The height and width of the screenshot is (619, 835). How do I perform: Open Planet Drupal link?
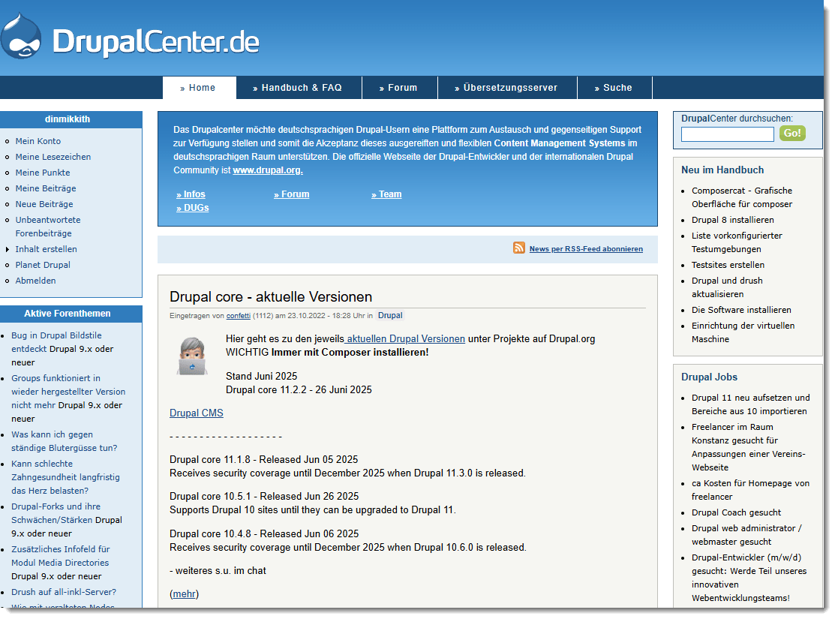click(x=43, y=265)
